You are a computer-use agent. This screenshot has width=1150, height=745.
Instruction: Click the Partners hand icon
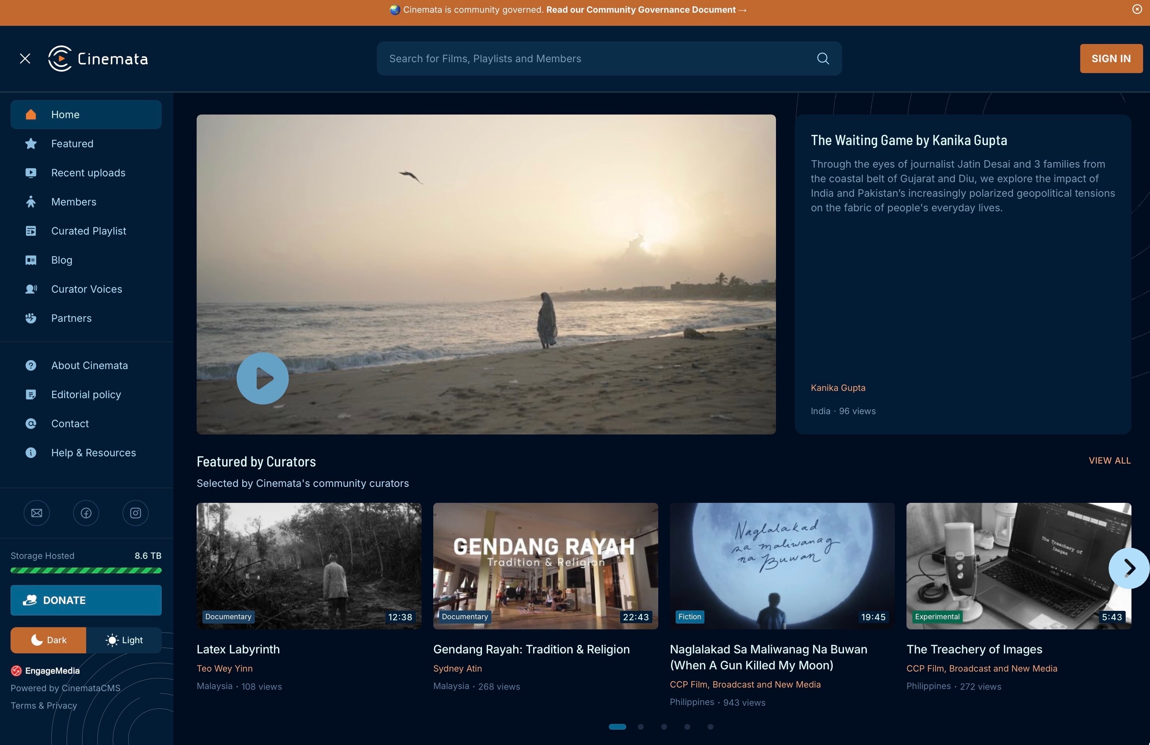[31, 318]
